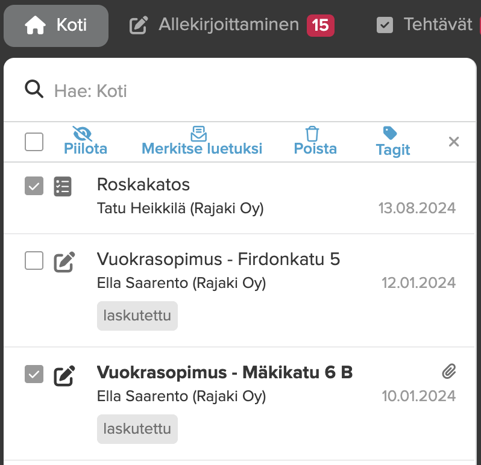The height and width of the screenshot is (465, 481).
Task: Uncheck the Roskakatos row checkbox
Action: coord(34,187)
